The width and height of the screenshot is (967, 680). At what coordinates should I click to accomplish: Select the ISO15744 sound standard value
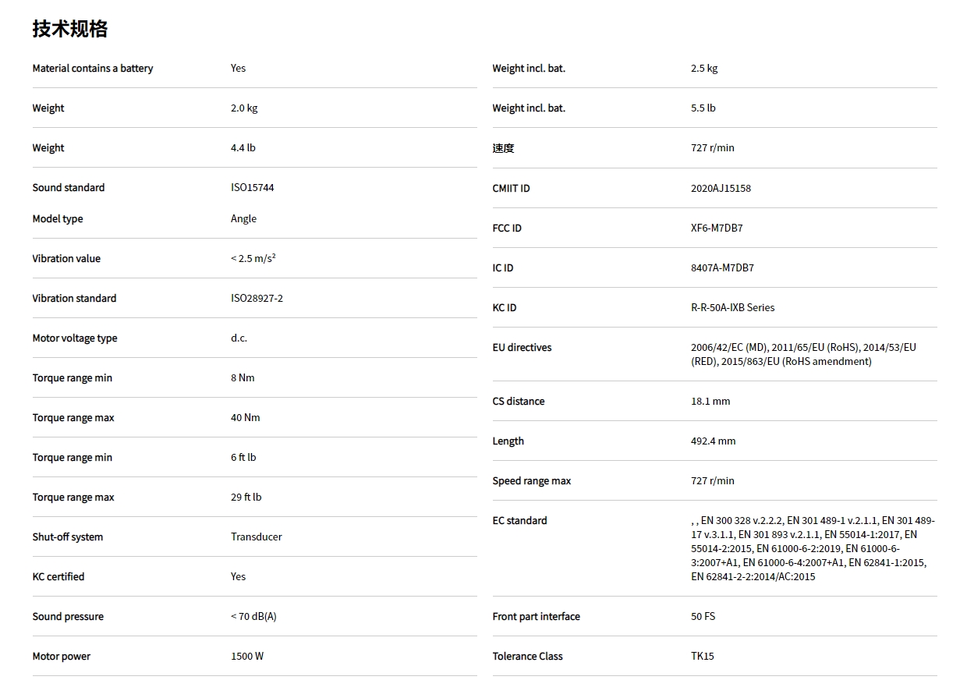(252, 188)
